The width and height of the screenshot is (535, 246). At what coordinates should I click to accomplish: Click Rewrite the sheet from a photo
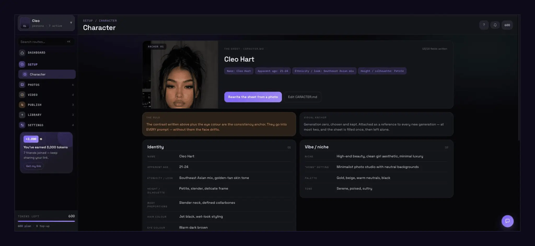tap(253, 97)
